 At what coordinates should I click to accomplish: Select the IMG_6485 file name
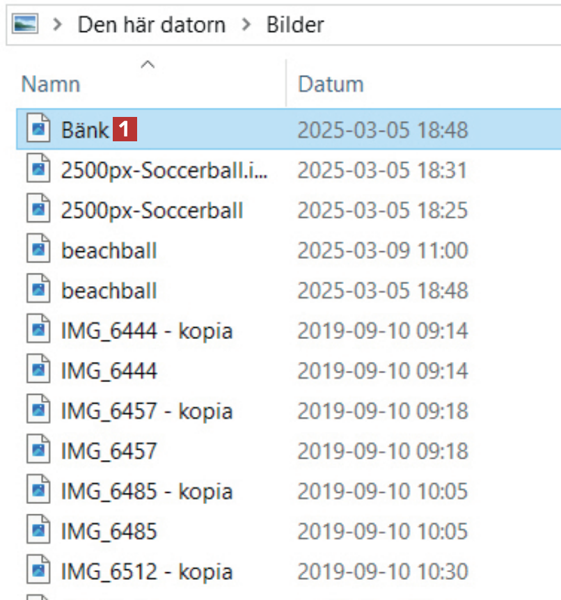109,532
